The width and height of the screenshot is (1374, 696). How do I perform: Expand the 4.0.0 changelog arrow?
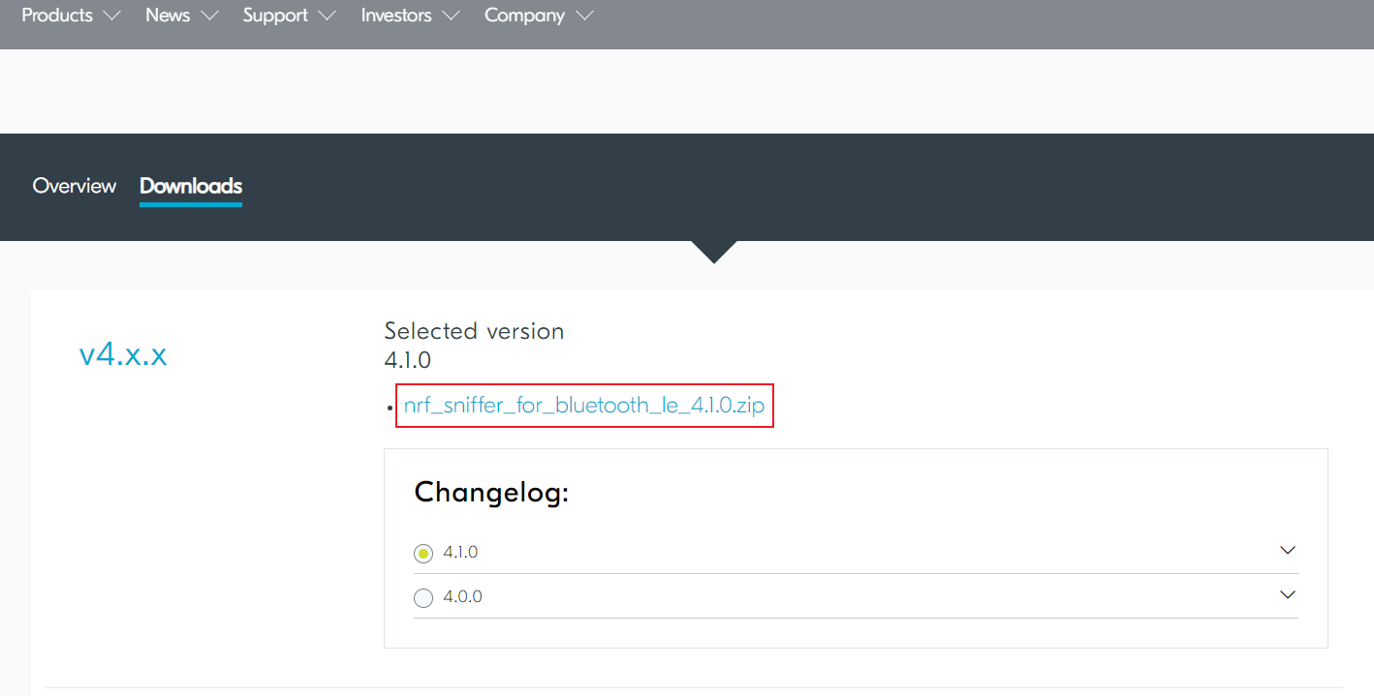[x=1288, y=594]
